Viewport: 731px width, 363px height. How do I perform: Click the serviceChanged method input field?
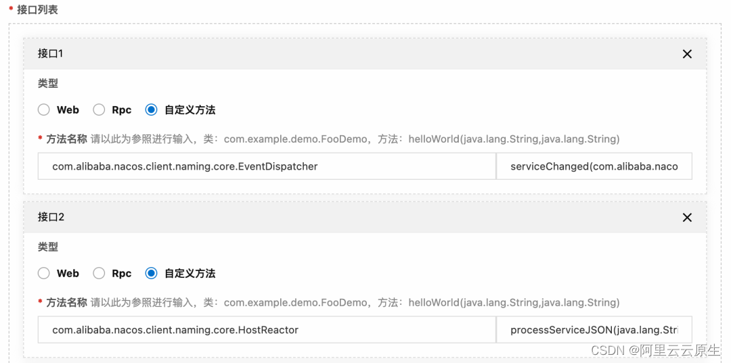594,166
